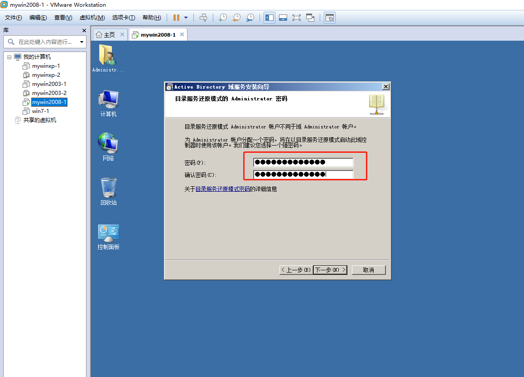Image resolution: width=524 pixels, height=377 pixels.
Task: Click the 我的计算机 monitor icon
Action: click(x=18, y=57)
